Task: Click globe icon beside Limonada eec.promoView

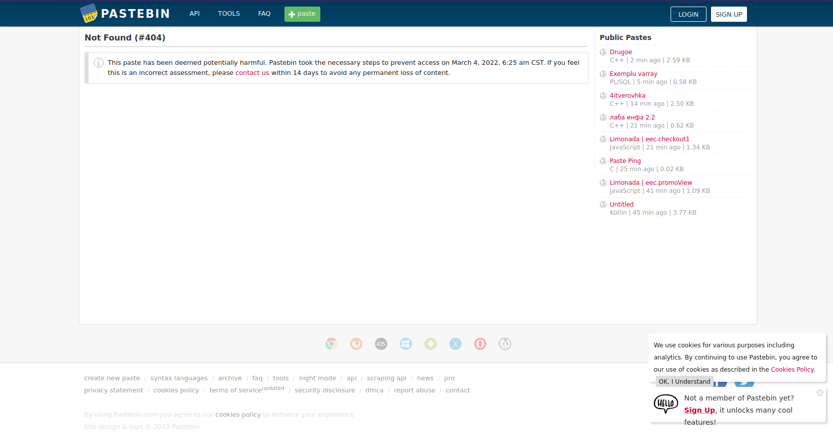Action: (603, 183)
